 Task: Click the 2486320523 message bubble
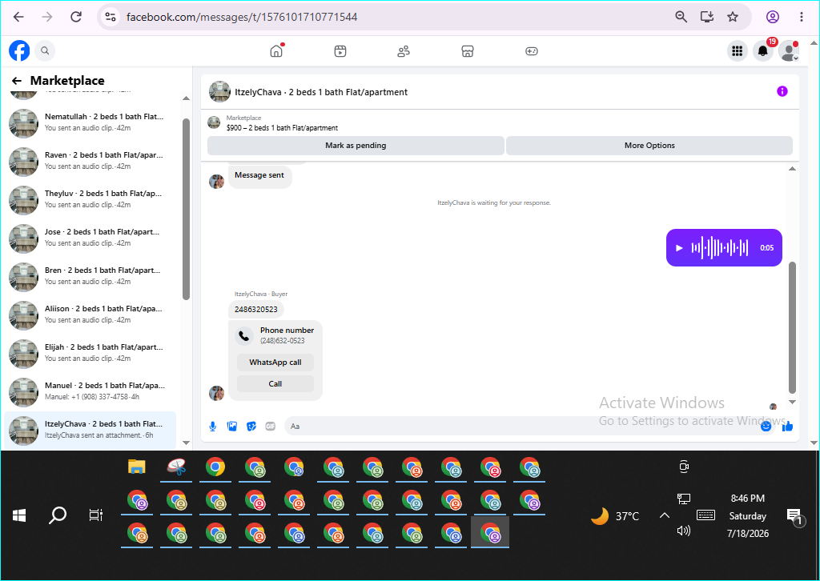point(255,310)
